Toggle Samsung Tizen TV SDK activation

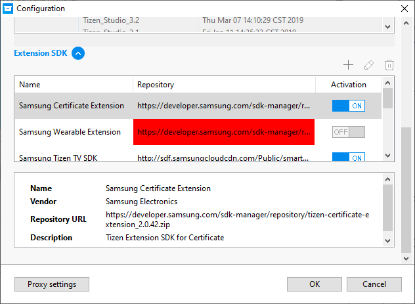[x=348, y=158]
